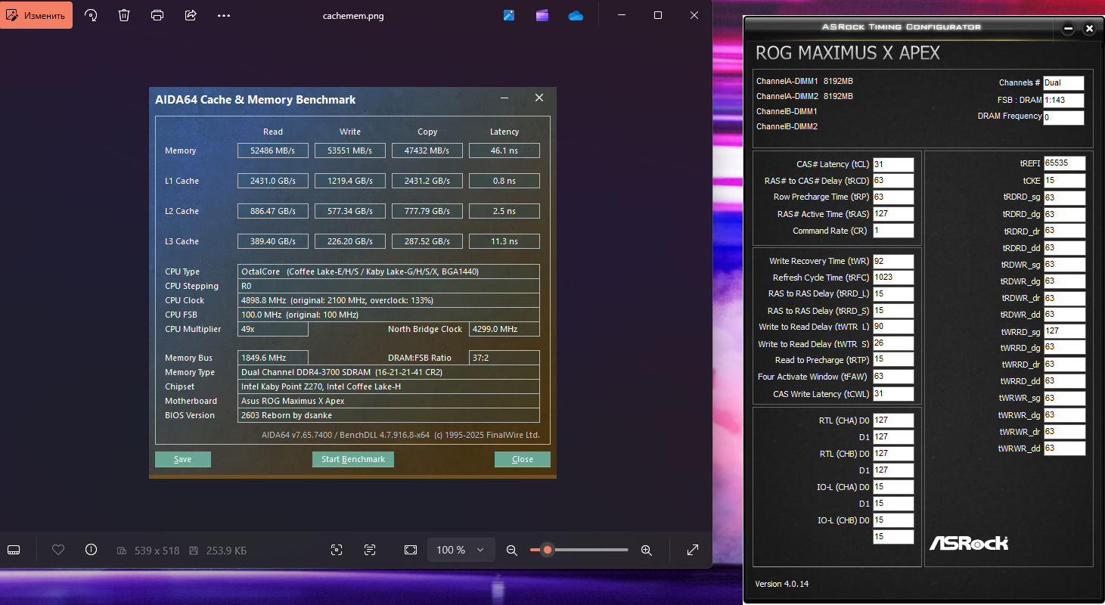Image resolution: width=1105 pixels, height=605 pixels.
Task: Share the photo via share icon
Action: click(x=191, y=15)
